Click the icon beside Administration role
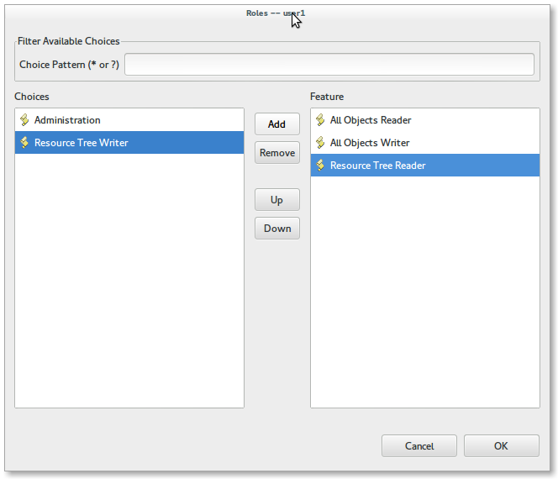Image resolution: width=558 pixels, height=479 pixels. click(24, 120)
